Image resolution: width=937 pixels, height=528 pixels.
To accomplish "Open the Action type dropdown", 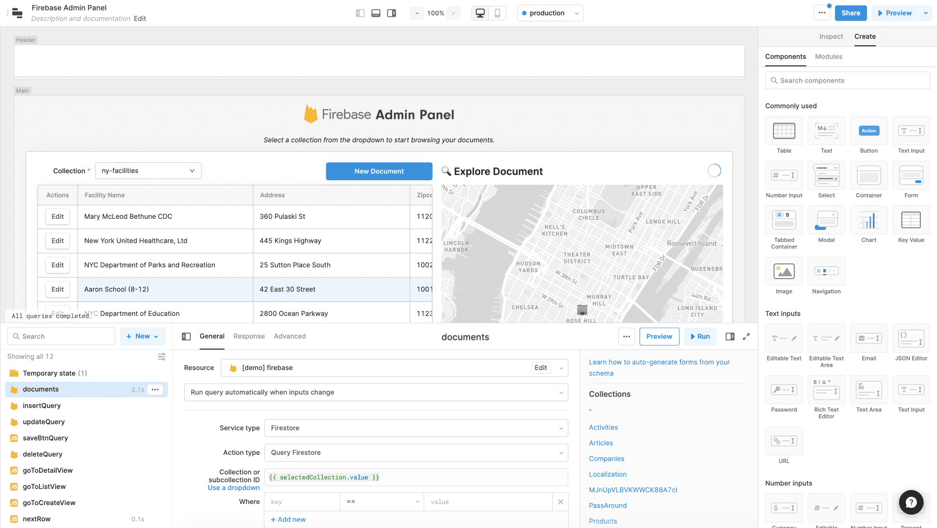I will (x=416, y=453).
